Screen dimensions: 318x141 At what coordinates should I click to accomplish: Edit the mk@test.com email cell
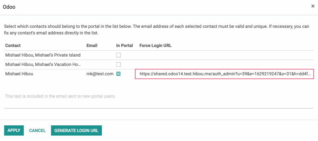[x=100, y=74]
